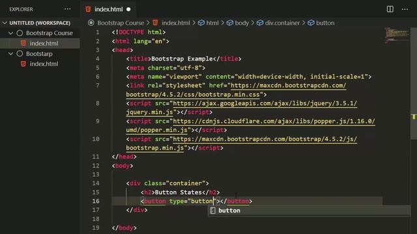417x234 pixels.
Task: Click Bootstrap Course breadcrumb
Action: (121, 23)
